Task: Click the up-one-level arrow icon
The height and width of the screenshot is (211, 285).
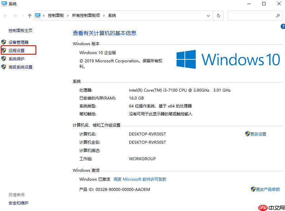Action: click(29, 15)
